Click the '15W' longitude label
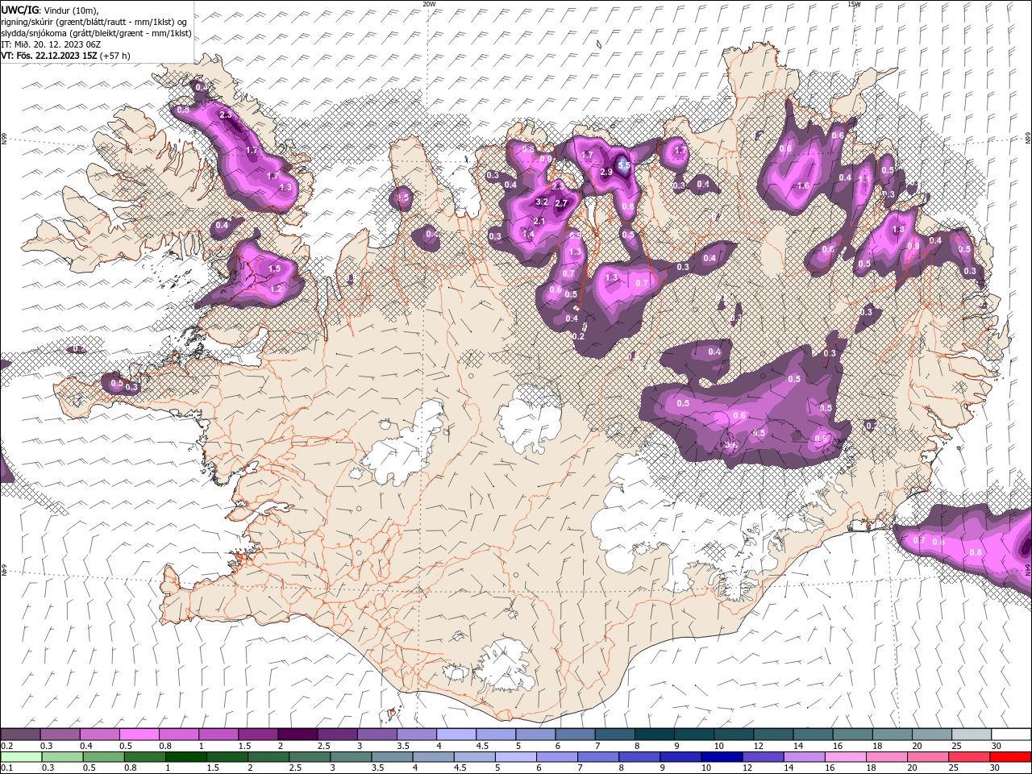 tap(854, 4)
